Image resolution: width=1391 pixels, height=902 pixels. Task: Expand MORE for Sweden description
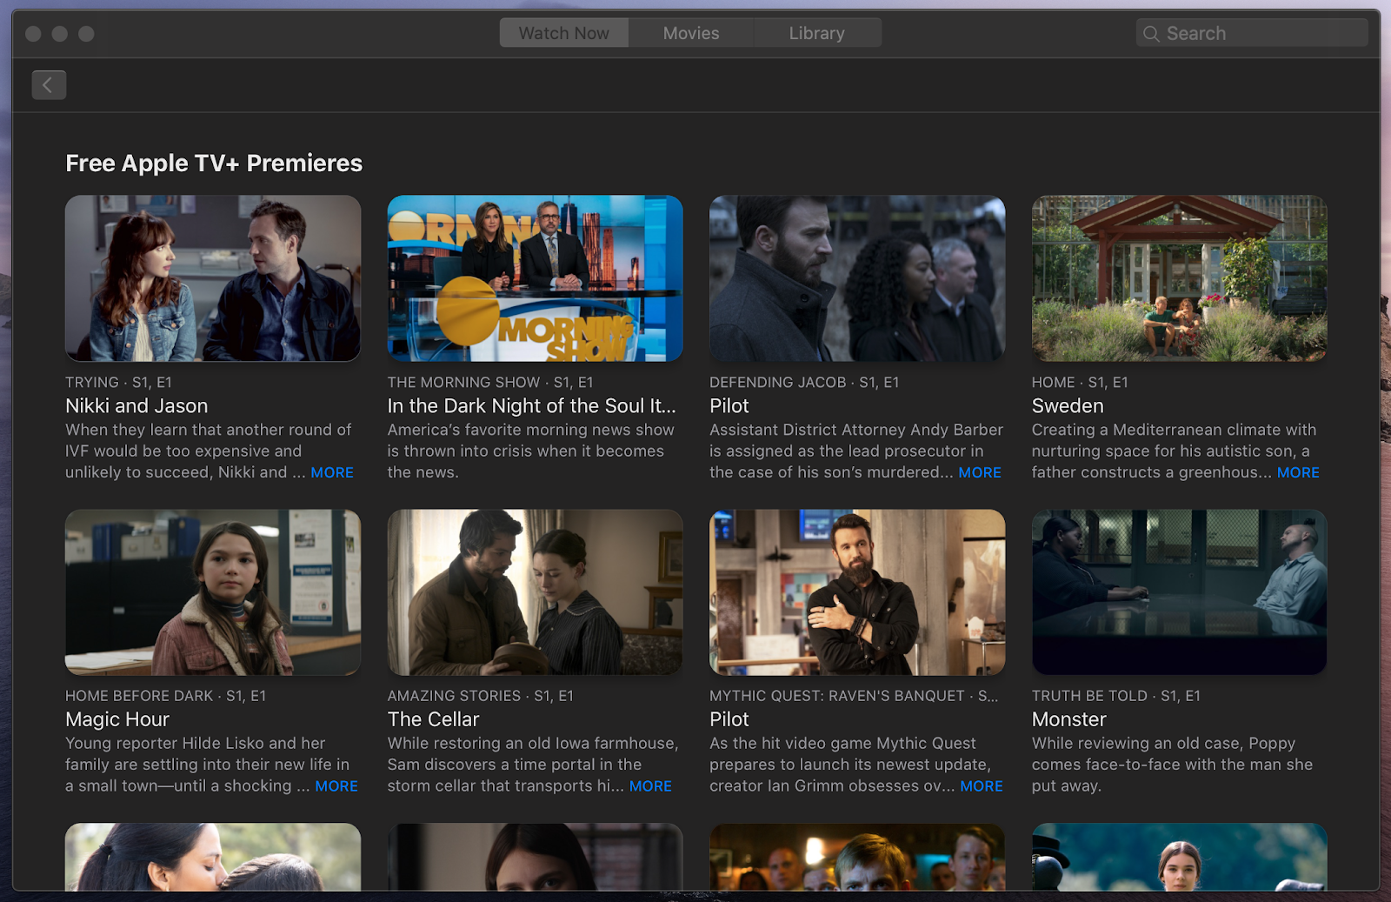[1298, 472]
